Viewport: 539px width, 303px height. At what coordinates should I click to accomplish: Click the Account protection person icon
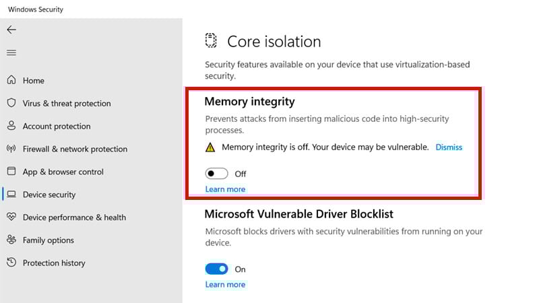point(11,125)
